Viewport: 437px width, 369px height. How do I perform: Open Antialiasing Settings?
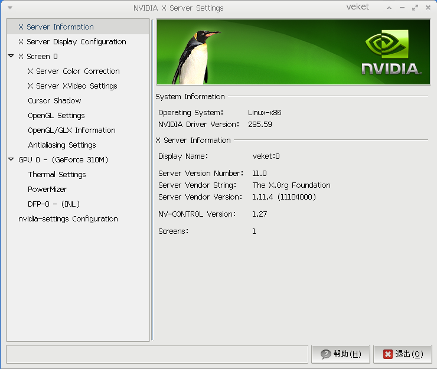[62, 145]
